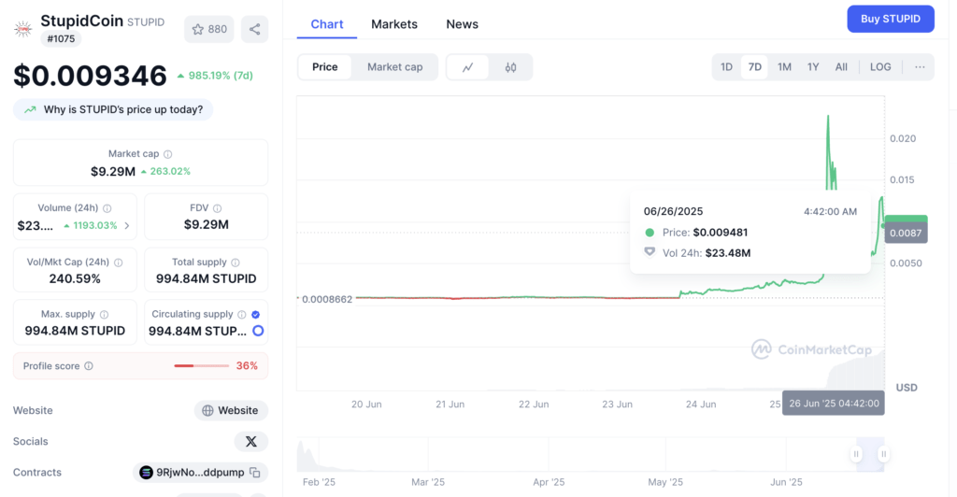Click Total supply info icon
957x497 pixels.
click(x=236, y=263)
